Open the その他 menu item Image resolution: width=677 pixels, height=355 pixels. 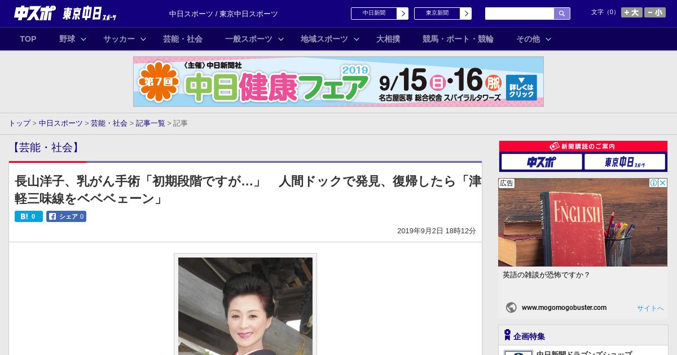pyautogui.click(x=528, y=39)
